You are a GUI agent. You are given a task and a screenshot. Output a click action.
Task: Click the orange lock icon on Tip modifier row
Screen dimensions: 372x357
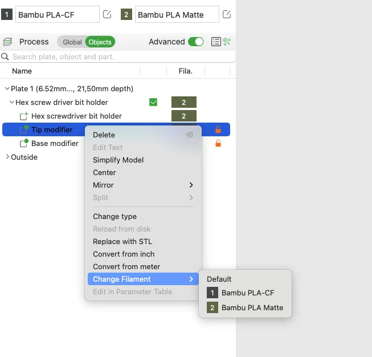(218, 129)
